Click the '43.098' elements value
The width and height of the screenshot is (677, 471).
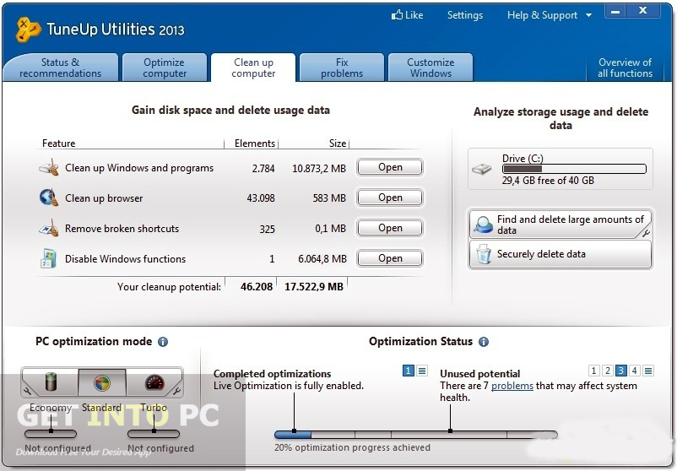coord(261,198)
